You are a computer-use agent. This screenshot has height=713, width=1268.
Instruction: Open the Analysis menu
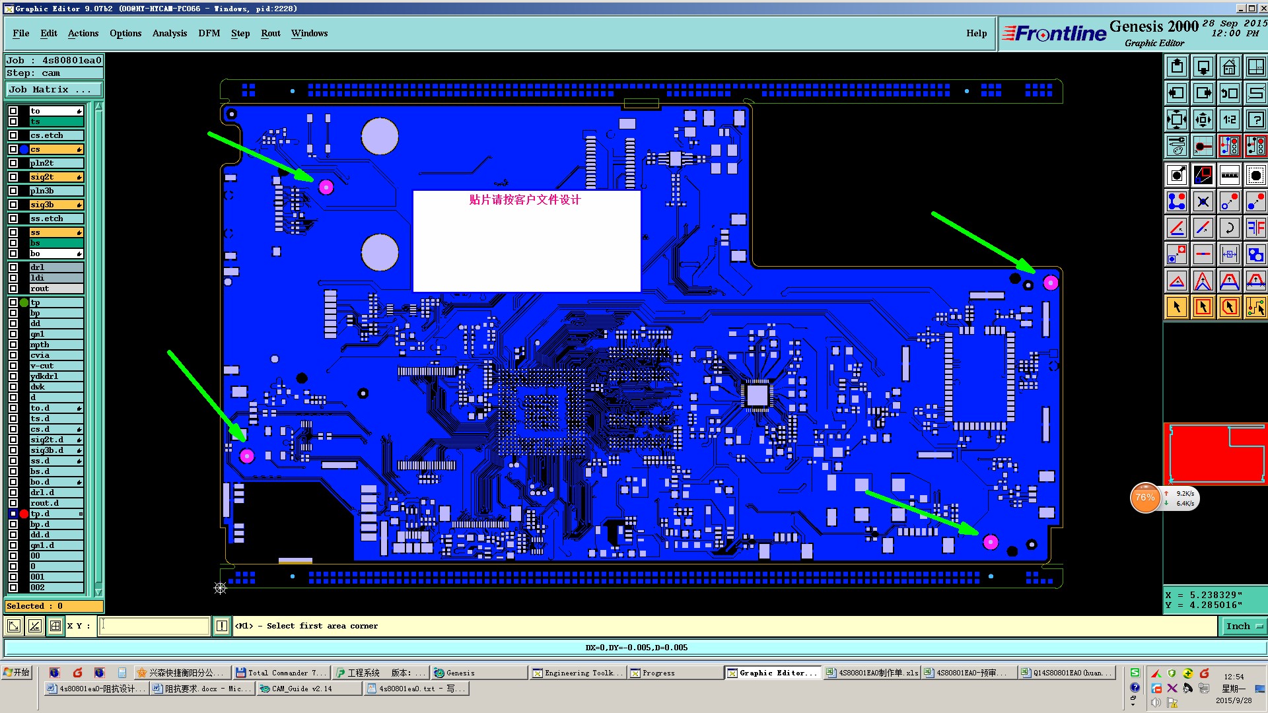pyautogui.click(x=170, y=34)
